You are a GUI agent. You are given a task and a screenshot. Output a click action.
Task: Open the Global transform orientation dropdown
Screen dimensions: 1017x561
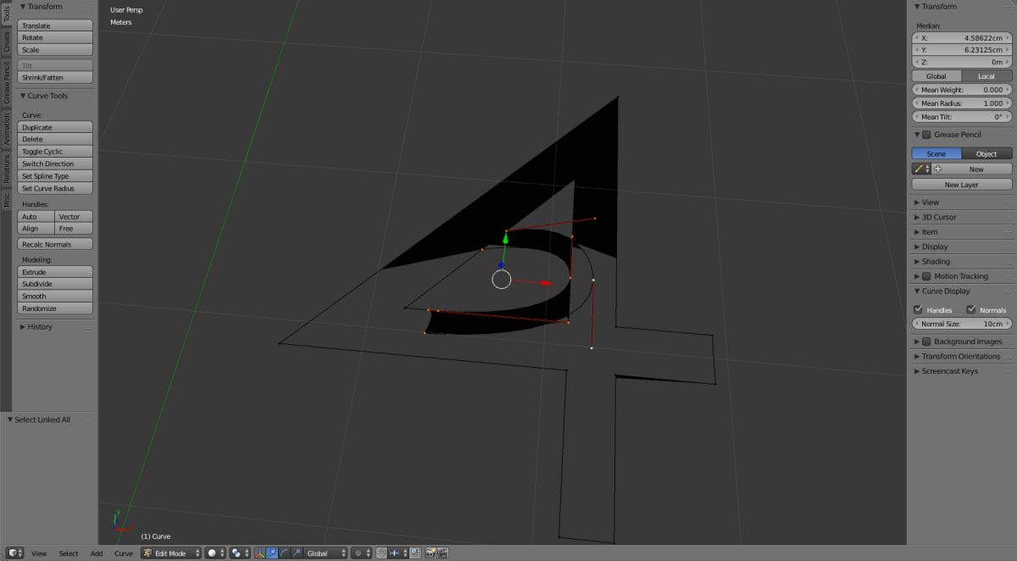[x=325, y=553]
